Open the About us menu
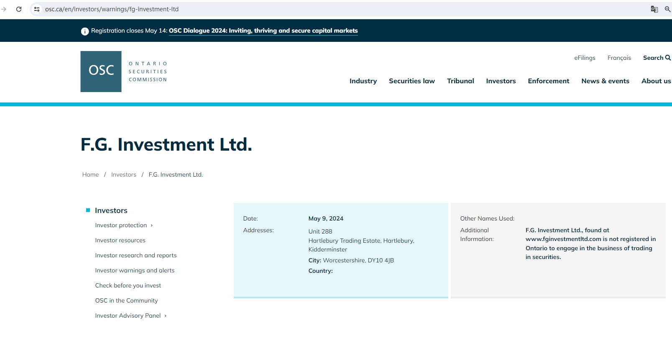Screen dimensions: 672x354 coord(656,81)
